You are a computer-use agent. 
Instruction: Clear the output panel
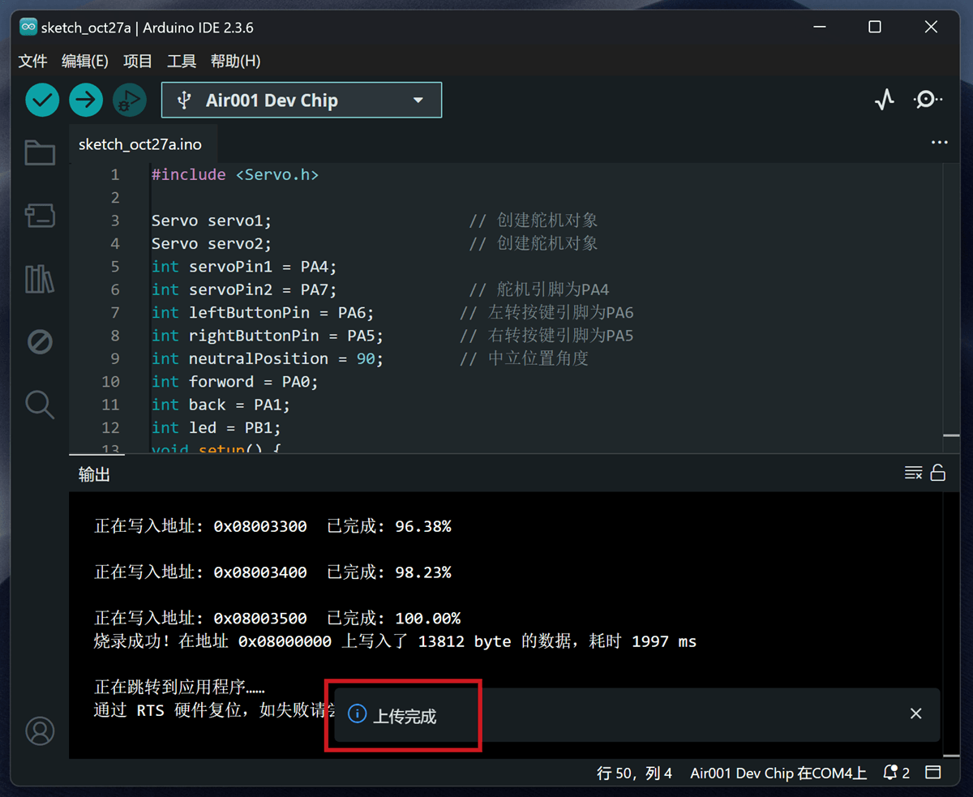coord(913,473)
